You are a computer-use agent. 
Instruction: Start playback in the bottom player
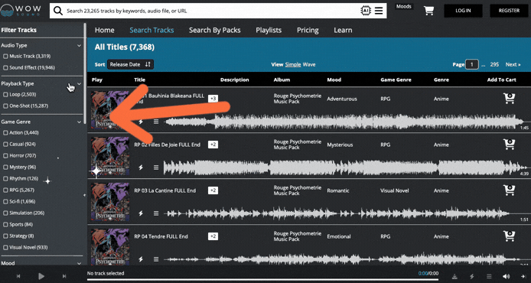pyautogui.click(x=41, y=276)
